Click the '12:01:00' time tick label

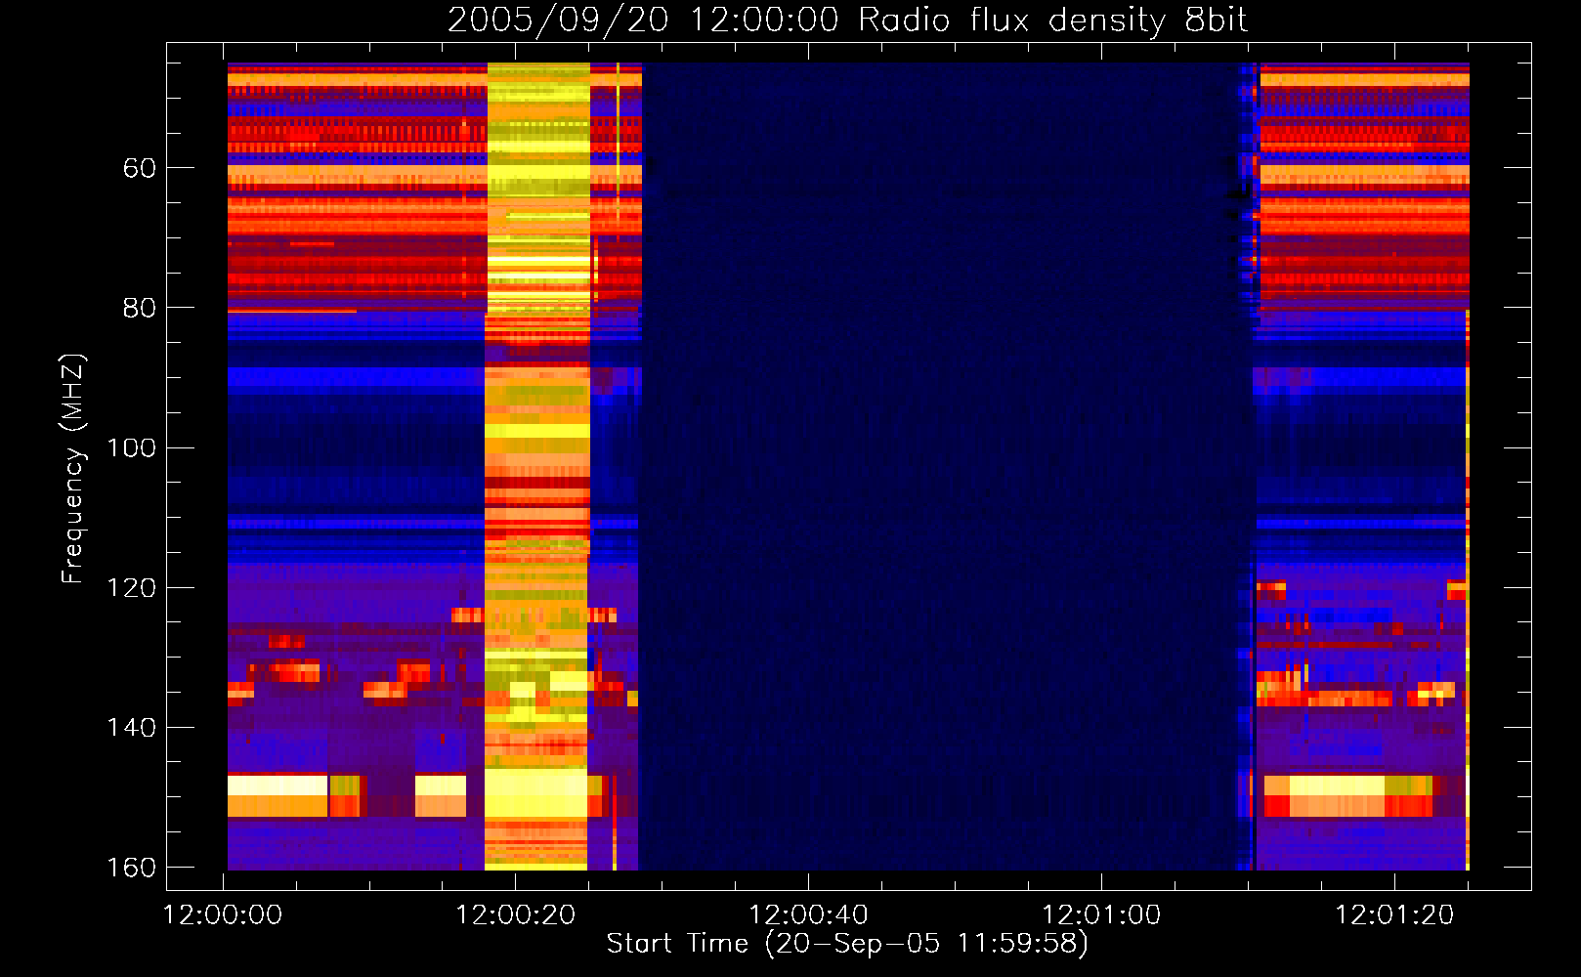coord(1101,914)
